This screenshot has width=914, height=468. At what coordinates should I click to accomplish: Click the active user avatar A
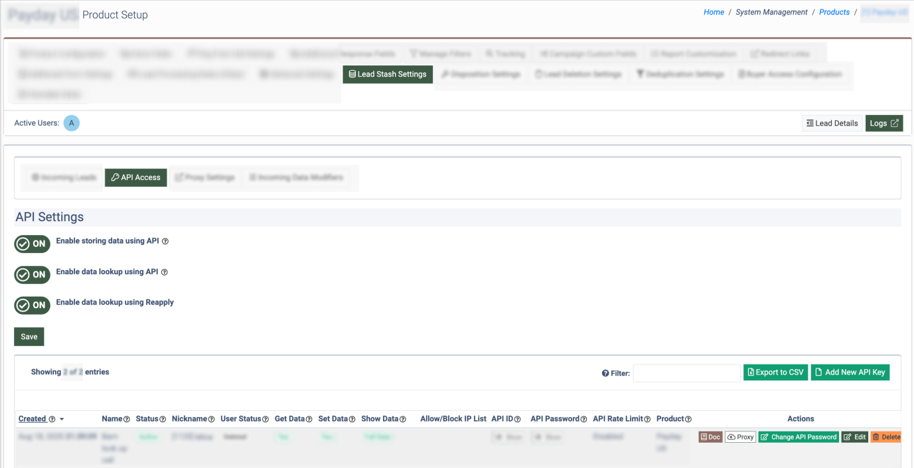(72, 123)
